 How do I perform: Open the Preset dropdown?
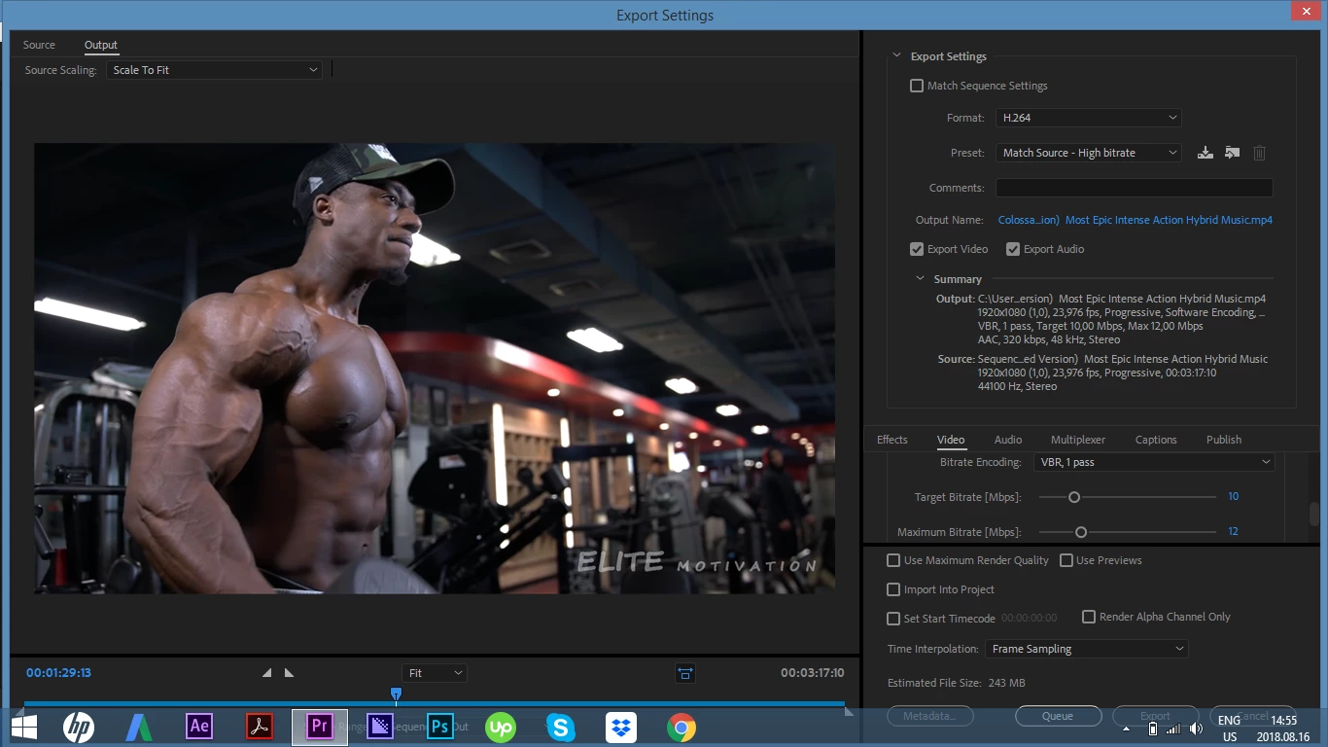pos(1089,153)
